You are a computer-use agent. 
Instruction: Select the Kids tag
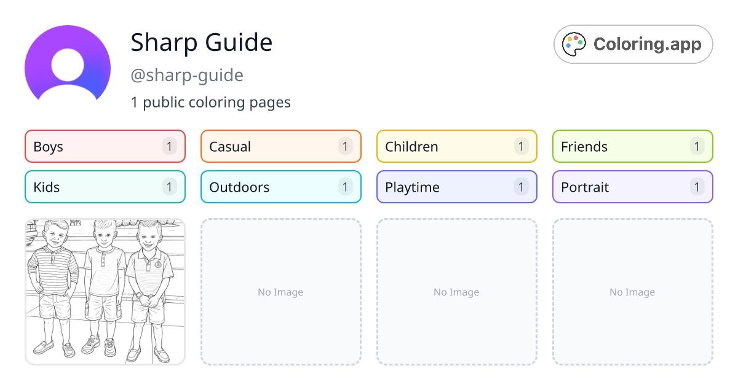pyautogui.click(x=105, y=187)
